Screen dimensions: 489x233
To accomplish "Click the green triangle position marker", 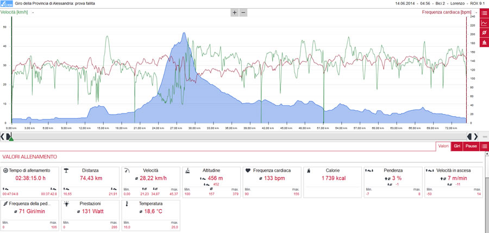I will pyautogui.click(x=11, y=138).
